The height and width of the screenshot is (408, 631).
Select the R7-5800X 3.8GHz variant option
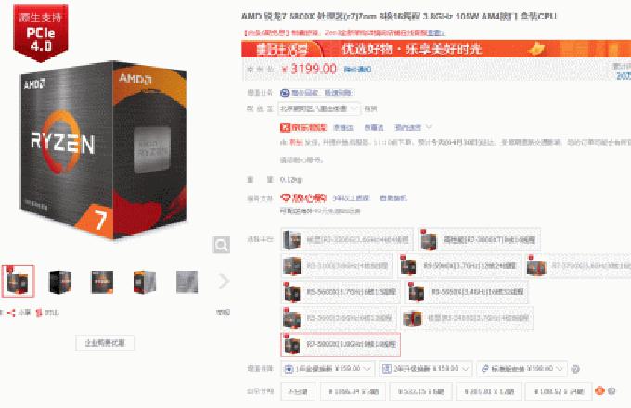click(341, 345)
